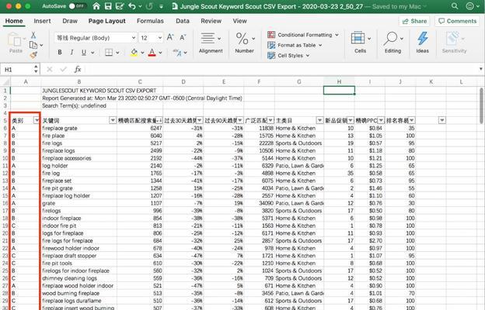Click the Comments button
The height and width of the screenshot is (310, 485).
click(458, 21)
